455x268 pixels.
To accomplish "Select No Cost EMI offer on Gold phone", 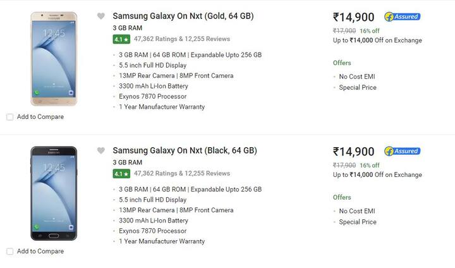I will pyautogui.click(x=358, y=77).
